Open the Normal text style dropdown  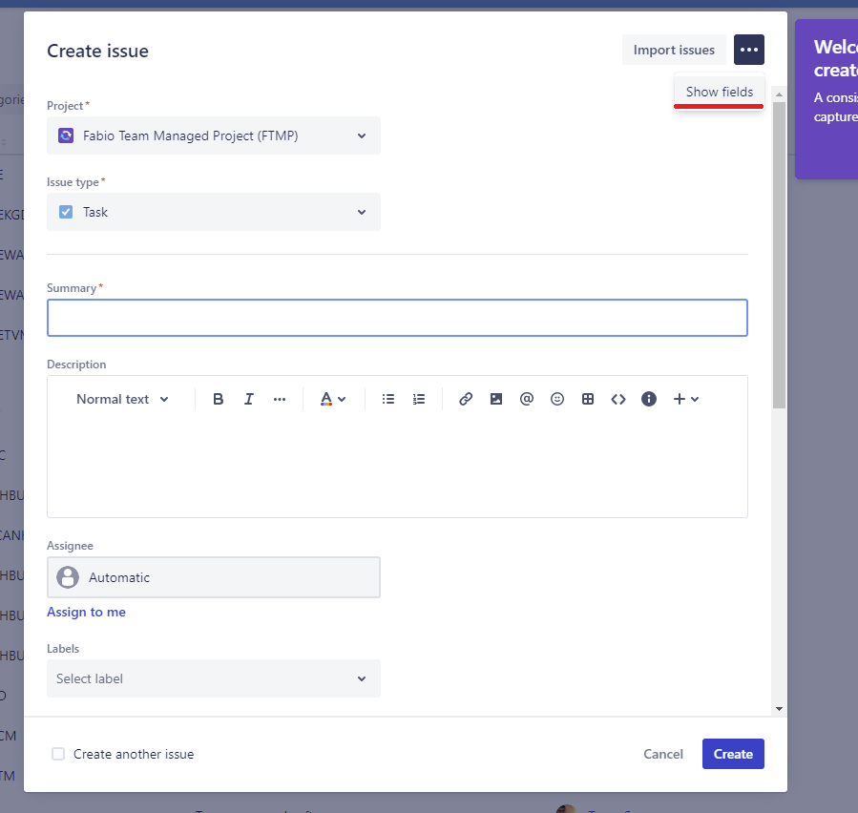pyautogui.click(x=122, y=400)
